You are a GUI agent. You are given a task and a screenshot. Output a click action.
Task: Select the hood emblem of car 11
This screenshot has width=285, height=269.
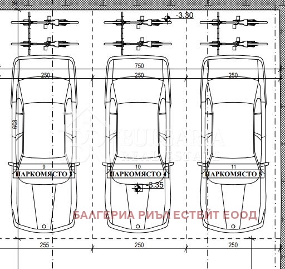[x=233, y=227]
